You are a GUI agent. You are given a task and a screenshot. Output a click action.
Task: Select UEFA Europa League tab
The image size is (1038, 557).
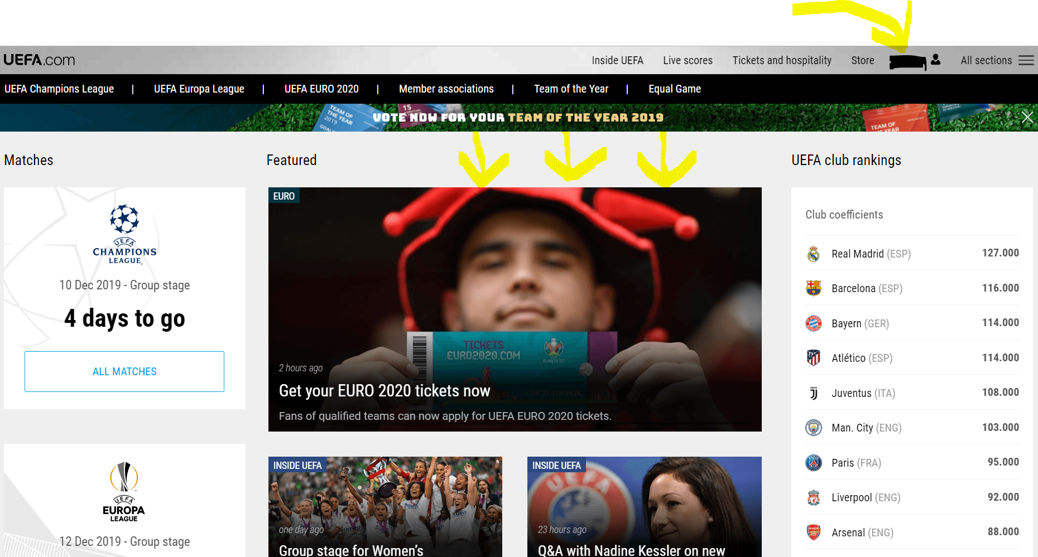click(x=199, y=89)
